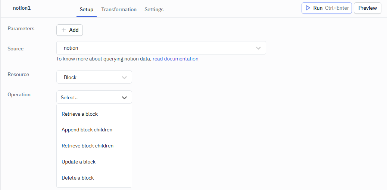
Task: Choose the Retrieve a block operation
Action: 80,114
